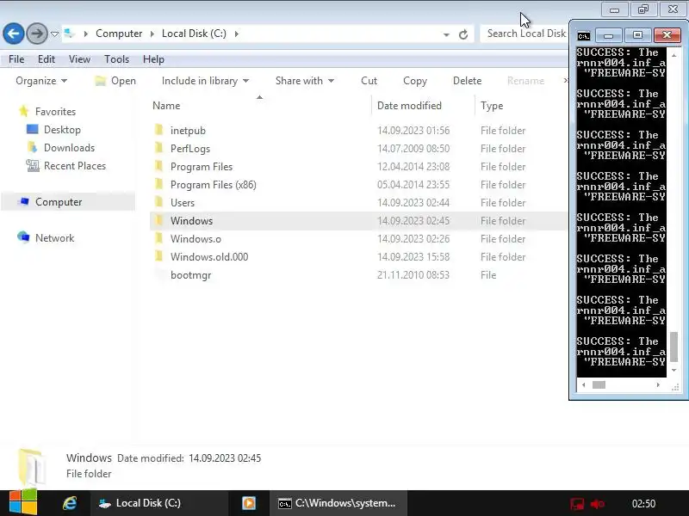Switch to Local Disk (C:) taskbar button
The image size is (689, 516).
coord(158,503)
